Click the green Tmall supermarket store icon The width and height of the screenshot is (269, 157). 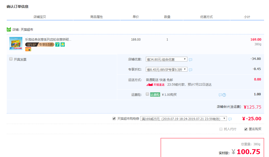(x=9, y=29)
